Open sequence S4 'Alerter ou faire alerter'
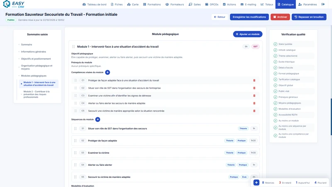 [165, 165]
